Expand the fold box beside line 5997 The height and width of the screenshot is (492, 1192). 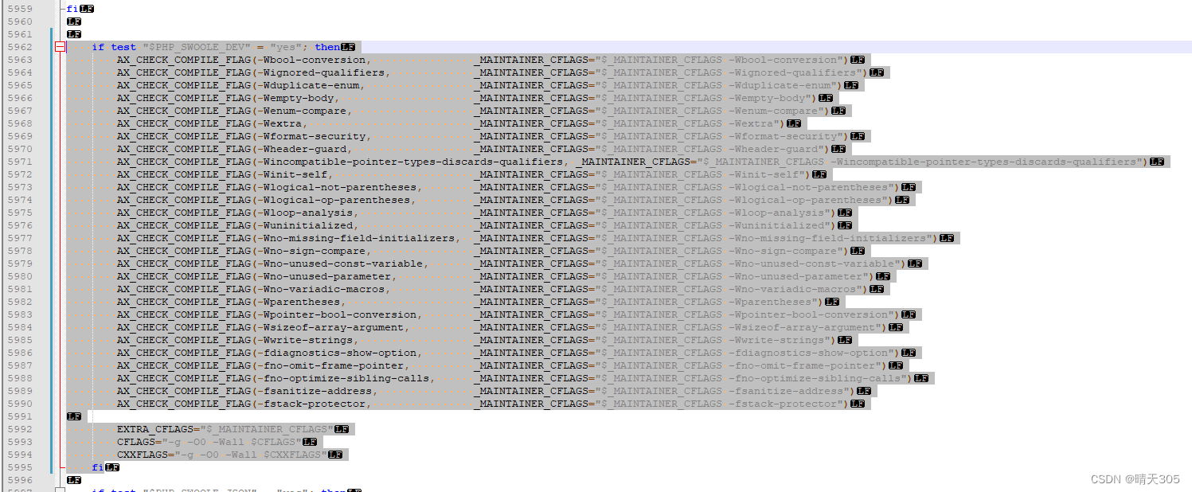[61, 490]
